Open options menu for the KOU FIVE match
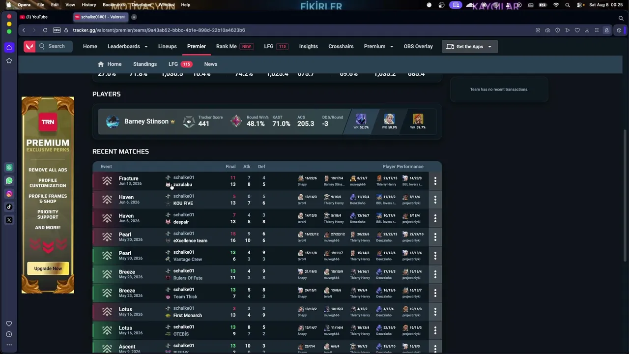 point(435,200)
